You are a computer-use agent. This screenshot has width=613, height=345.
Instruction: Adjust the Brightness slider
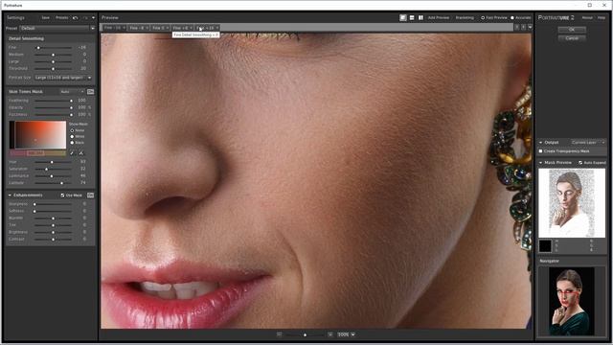[x=53, y=232]
